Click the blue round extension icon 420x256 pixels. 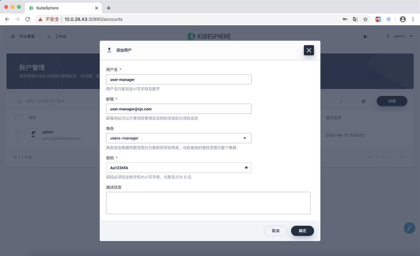point(388,19)
